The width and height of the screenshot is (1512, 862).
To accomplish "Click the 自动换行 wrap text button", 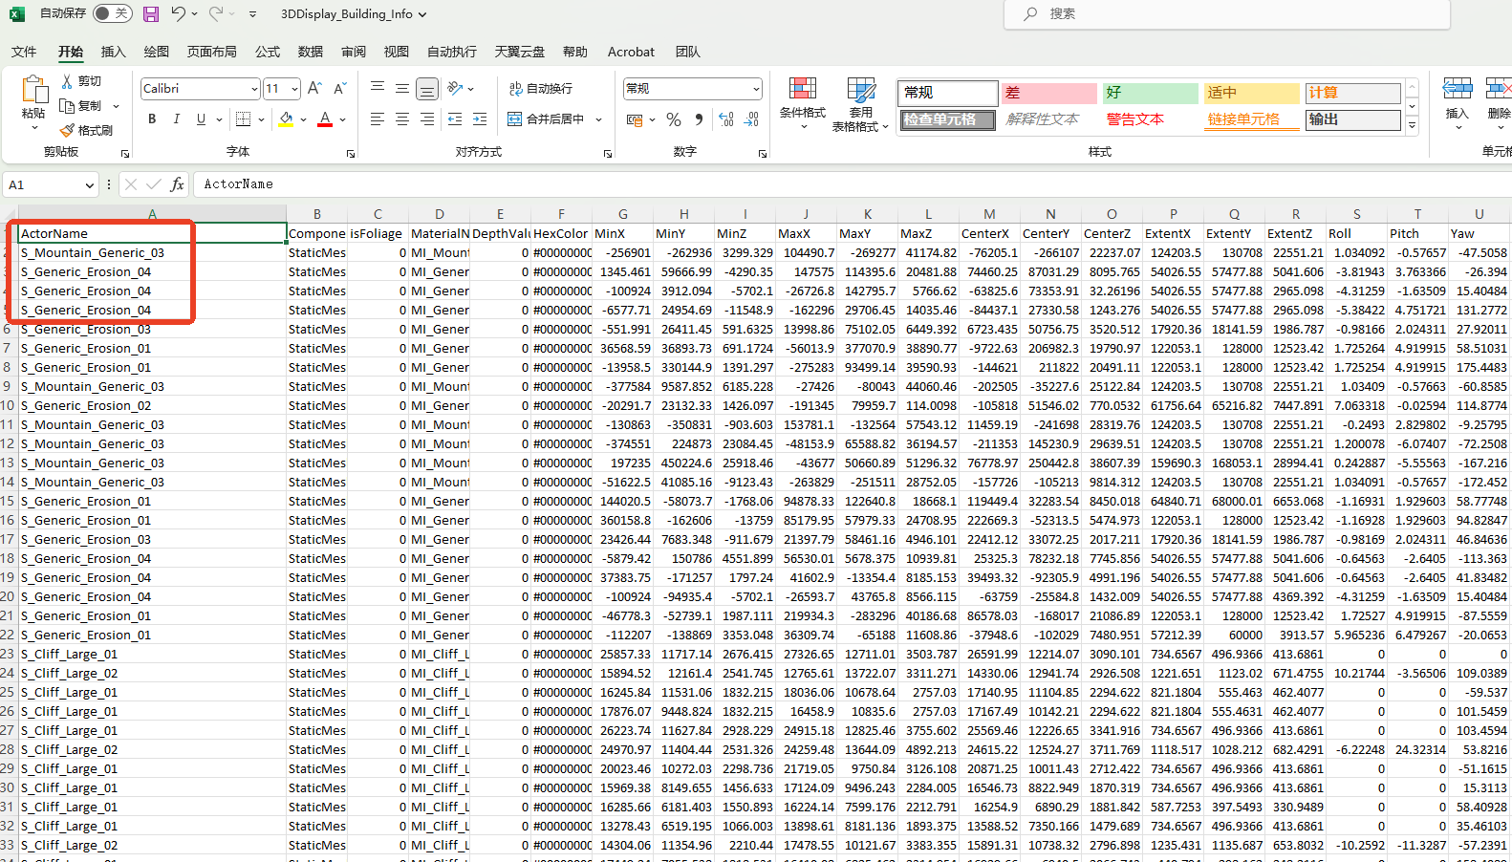I will pyautogui.click(x=541, y=89).
